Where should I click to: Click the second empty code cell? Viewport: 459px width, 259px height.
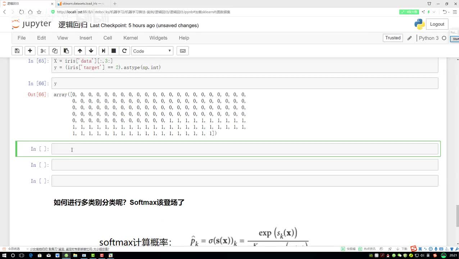[245, 165]
